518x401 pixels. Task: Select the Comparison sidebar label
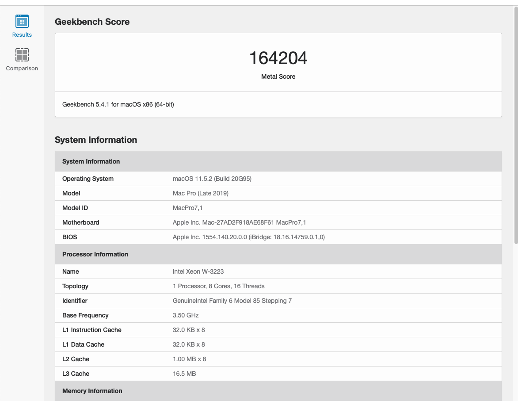(22, 69)
